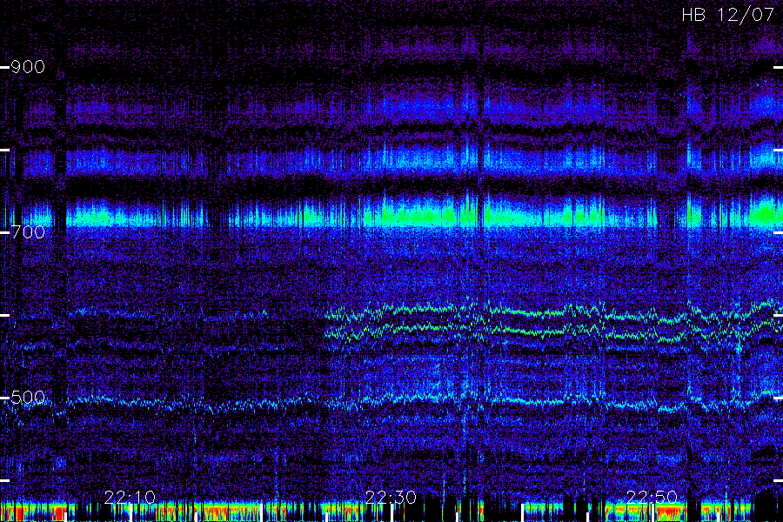Click the 22:30 time label
Screen dimensions: 783x522
[391, 497]
